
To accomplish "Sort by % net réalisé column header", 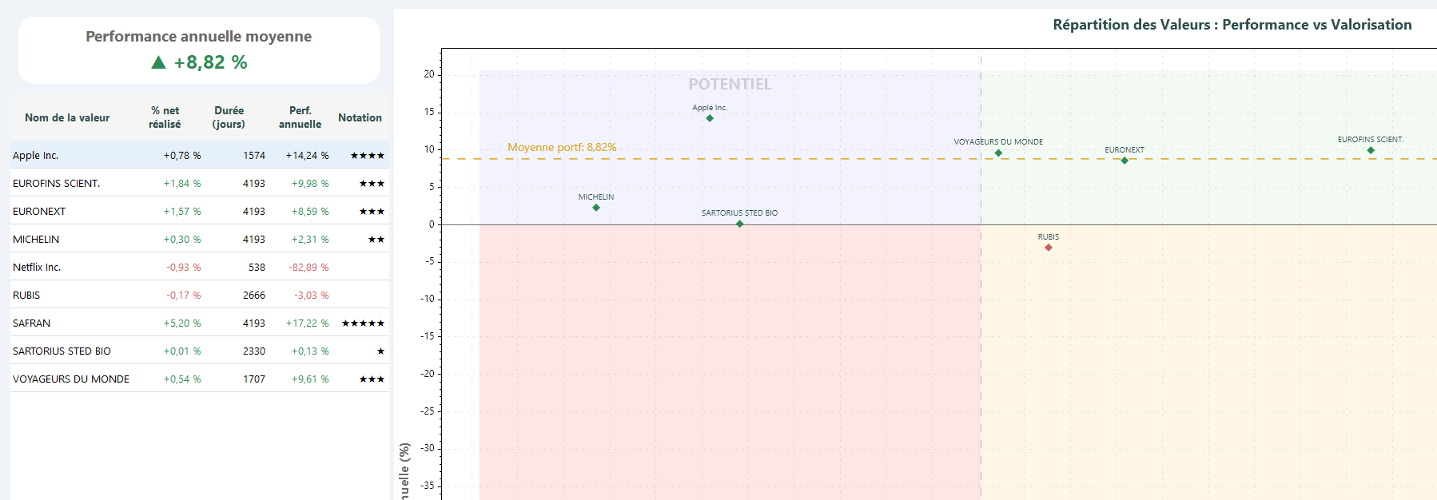I will pos(165,117).
